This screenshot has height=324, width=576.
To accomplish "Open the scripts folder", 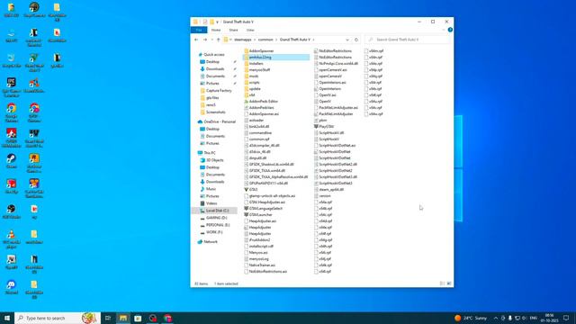I will (254, 82).
